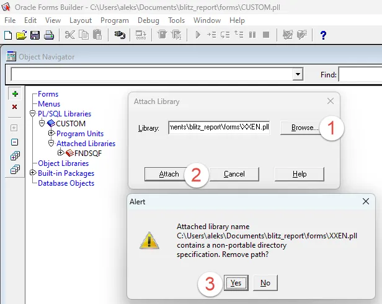Image resolution: width=382 pixels, height=304 pixels.
Task: Select the Object Libraries tree node
Action: click(63, 163)
